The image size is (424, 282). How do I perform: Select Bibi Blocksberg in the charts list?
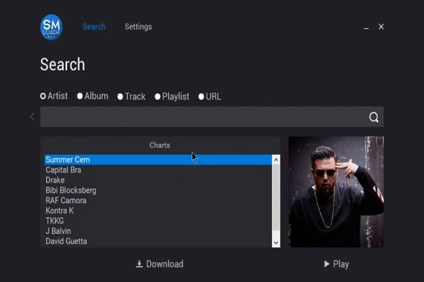158,190
